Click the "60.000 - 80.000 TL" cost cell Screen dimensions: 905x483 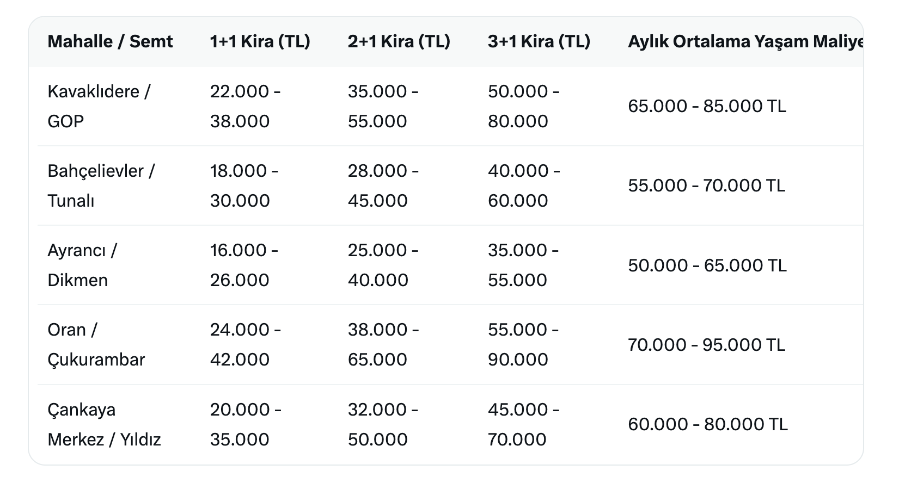point(707,424)
